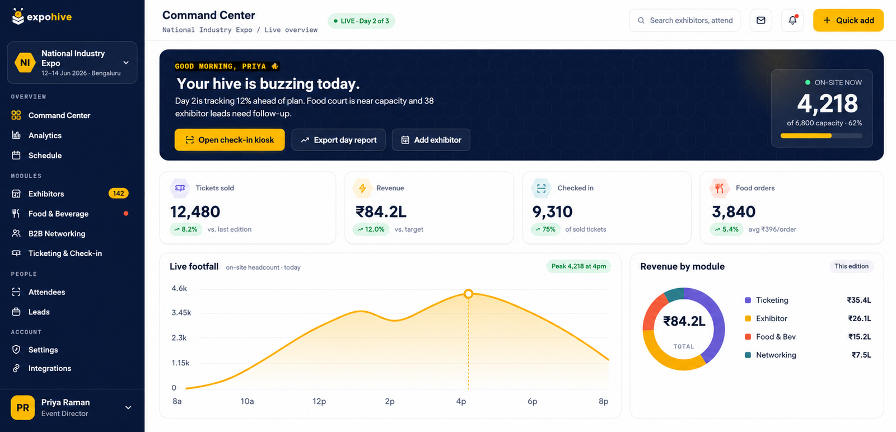896x432 pixels.
Task: Click the Settings shield icon
Action: [x=16, y=350]
